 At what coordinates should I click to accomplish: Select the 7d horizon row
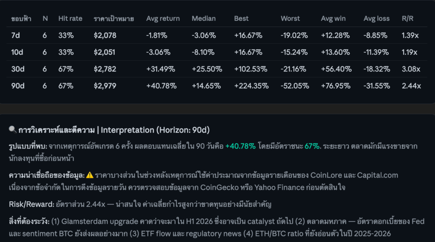pyautogui.click(x=217, y=36)
